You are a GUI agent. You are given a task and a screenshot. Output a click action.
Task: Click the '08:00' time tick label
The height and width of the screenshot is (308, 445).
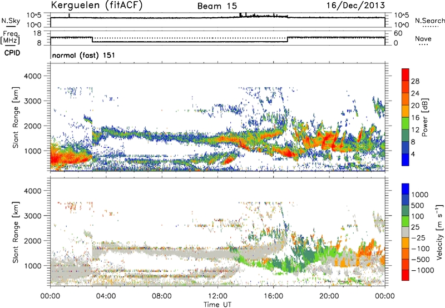(161, 296)
